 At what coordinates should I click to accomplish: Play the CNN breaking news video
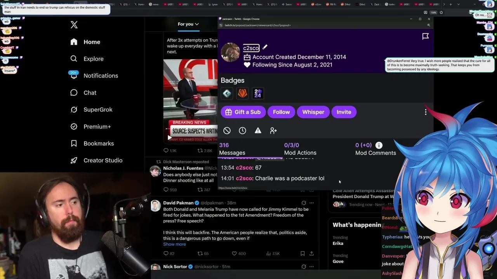coord(169,138)
